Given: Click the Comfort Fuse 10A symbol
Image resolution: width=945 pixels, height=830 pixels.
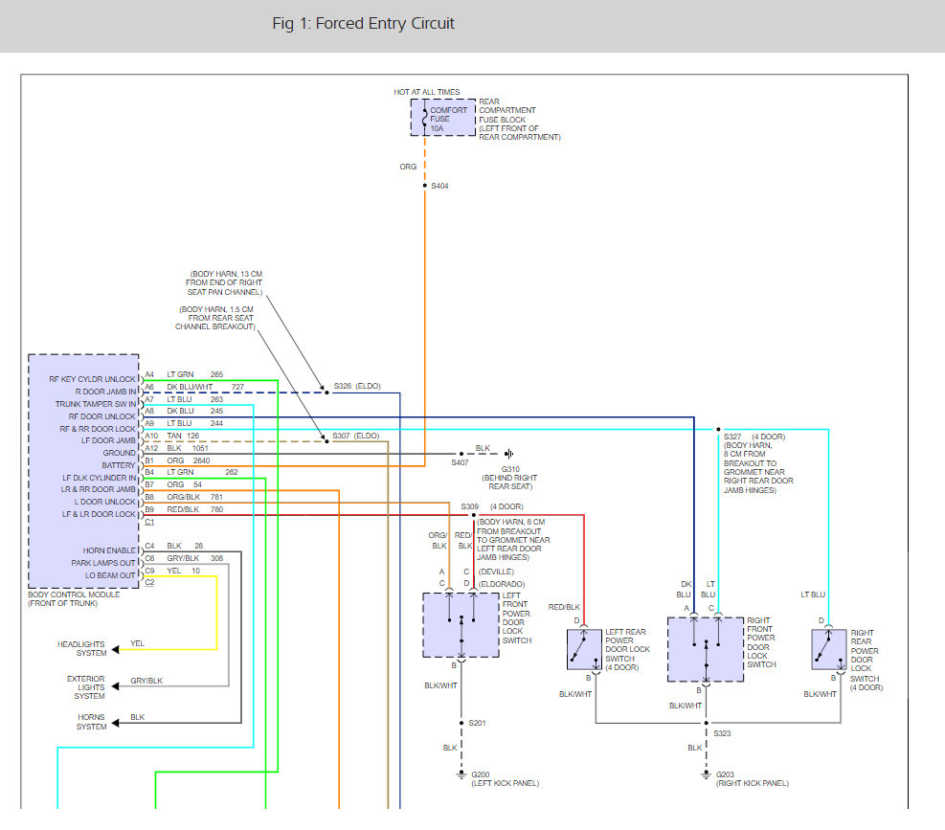Looking at the screenshot, I should click(x=425, y=117).
